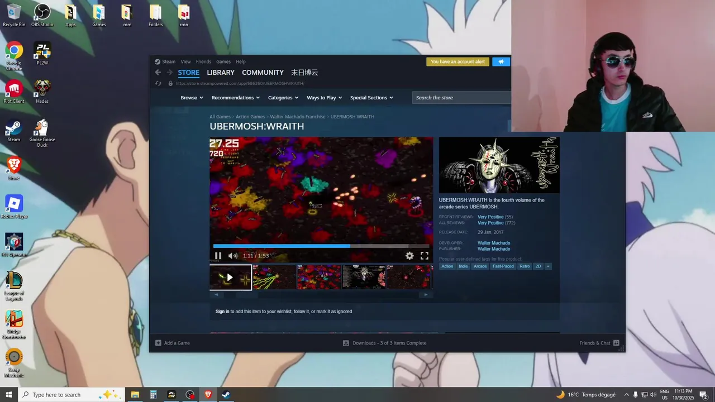This screenshot has width=715, height=402.
Task: Show more tags with plus button
Action: pos(548,266)
